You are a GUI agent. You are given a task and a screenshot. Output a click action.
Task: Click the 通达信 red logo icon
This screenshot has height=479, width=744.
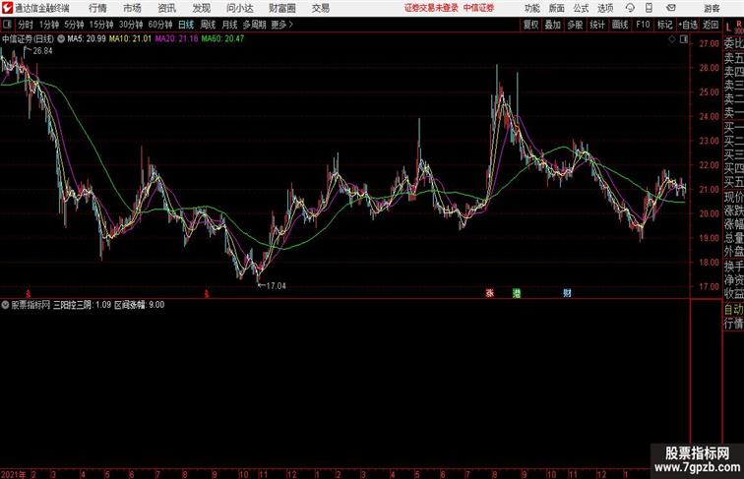pos(7,8)
